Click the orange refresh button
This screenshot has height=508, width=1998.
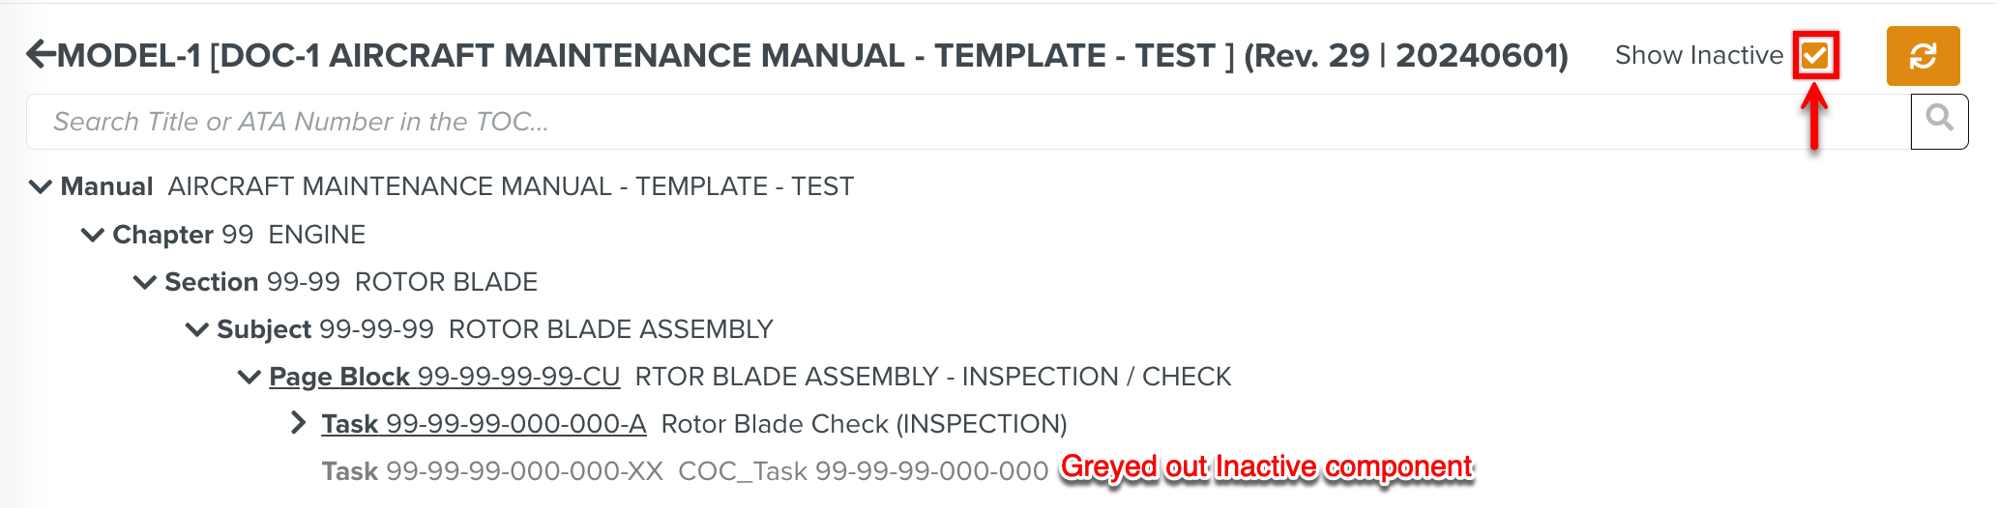click(1922, 56)
